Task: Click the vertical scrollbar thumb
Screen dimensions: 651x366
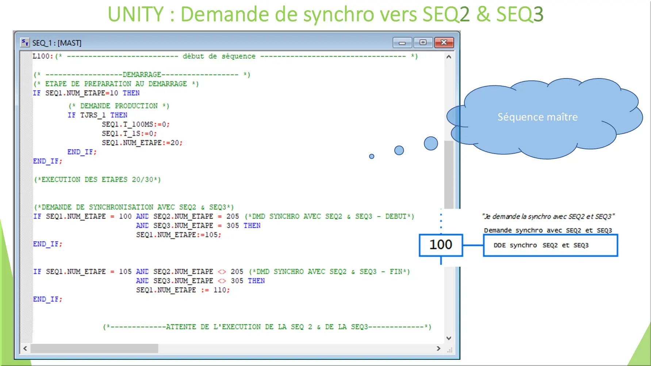Action: 449,175
